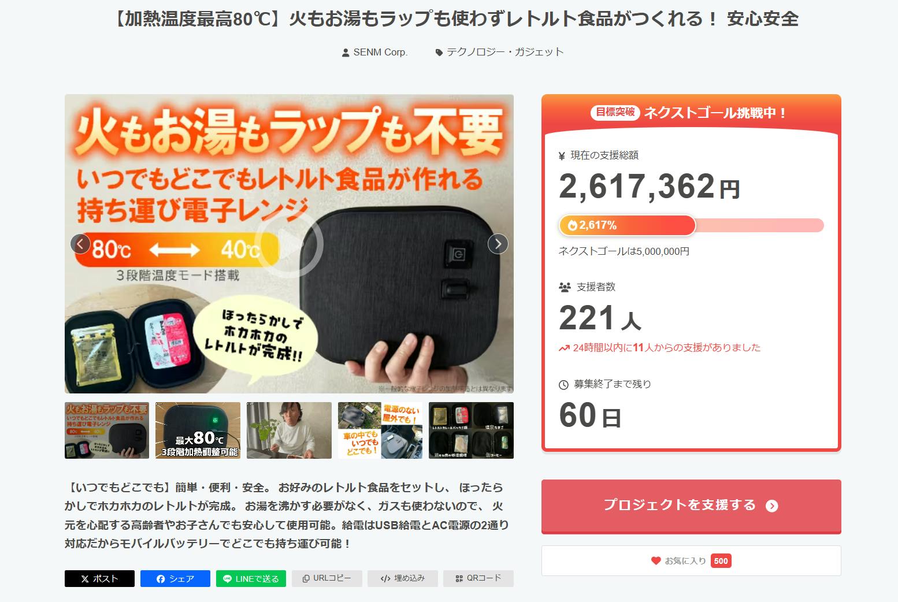Viewport: 898px width, 602px height.
Task: Play the product video in main image
Action: (289, 244)
